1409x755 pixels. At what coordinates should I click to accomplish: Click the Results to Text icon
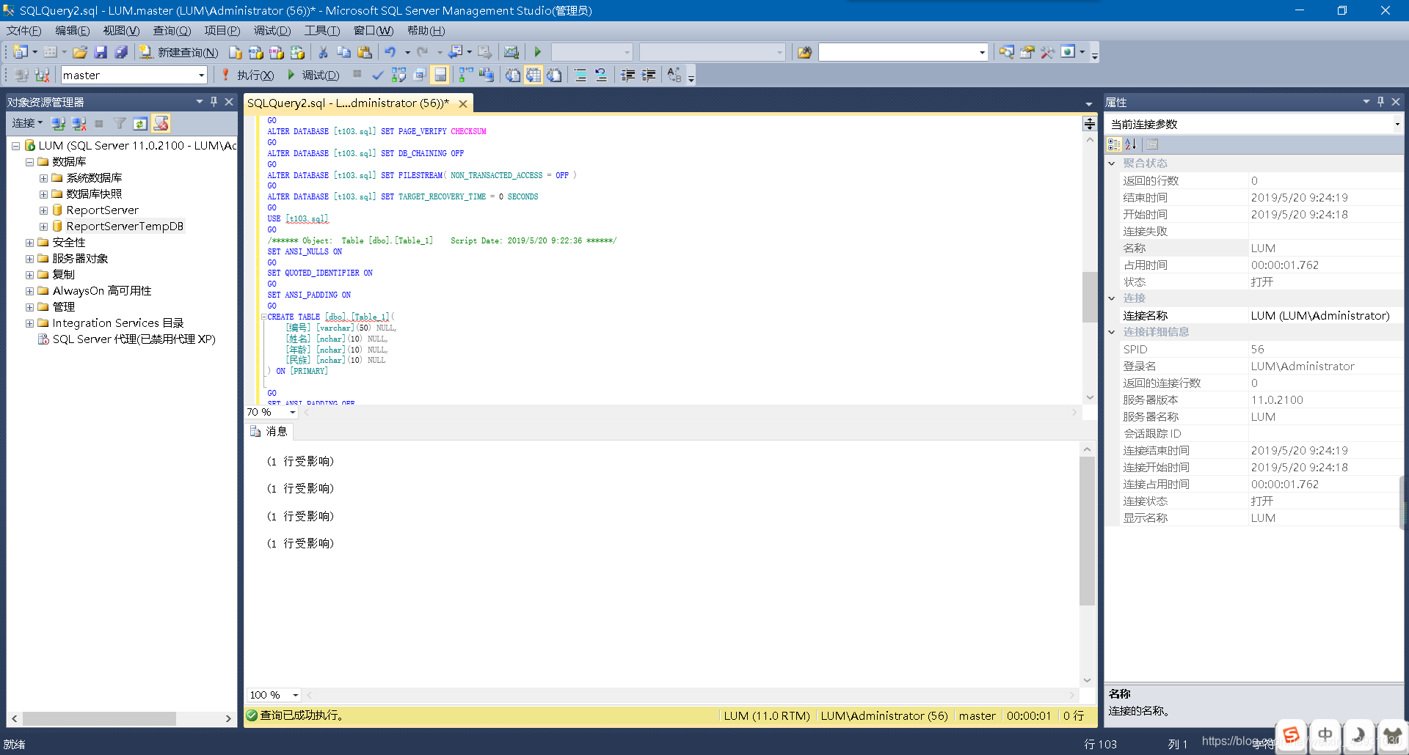pyautogui.click(x=513, y=75)
